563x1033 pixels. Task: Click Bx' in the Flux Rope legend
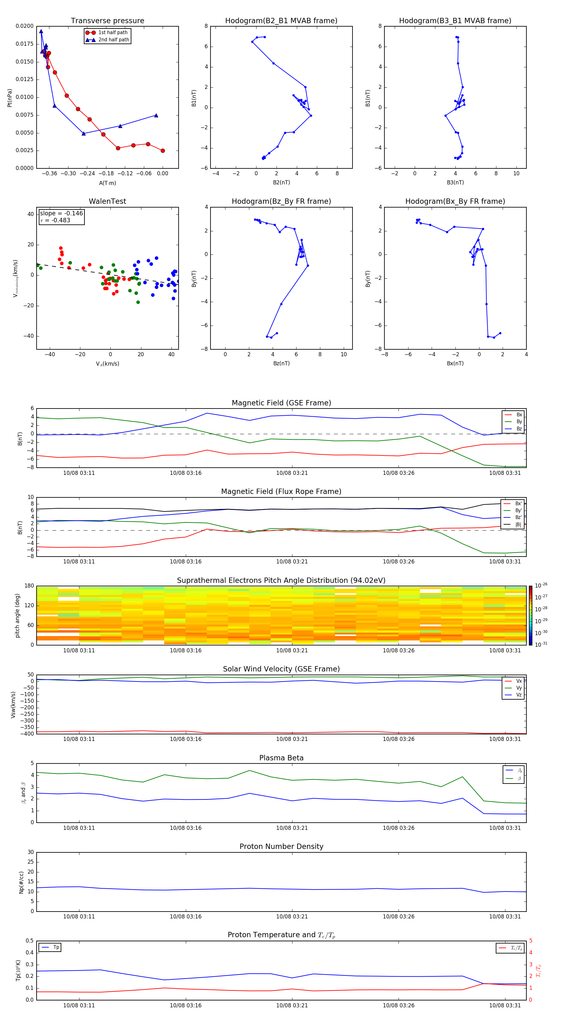coord(513,504)
